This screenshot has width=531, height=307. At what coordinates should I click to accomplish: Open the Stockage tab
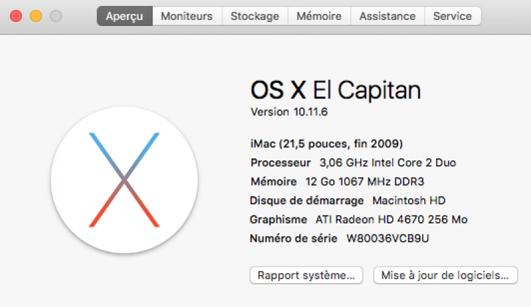(x=254, y=16)
